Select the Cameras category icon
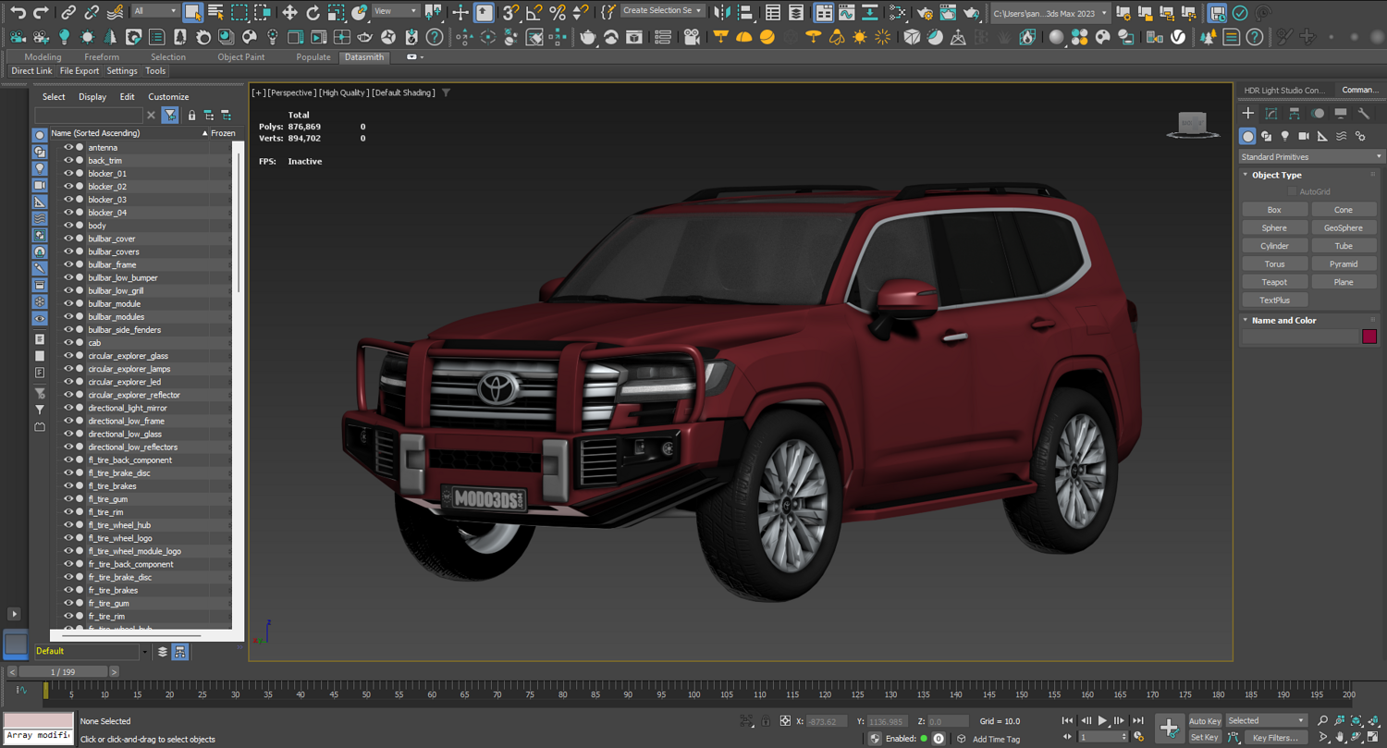The width and height of the screenshot is (1387, 748). 1304,136
